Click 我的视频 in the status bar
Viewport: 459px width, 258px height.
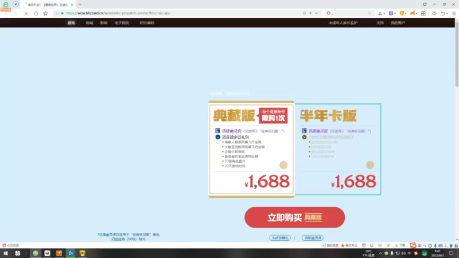pos(330,245)
